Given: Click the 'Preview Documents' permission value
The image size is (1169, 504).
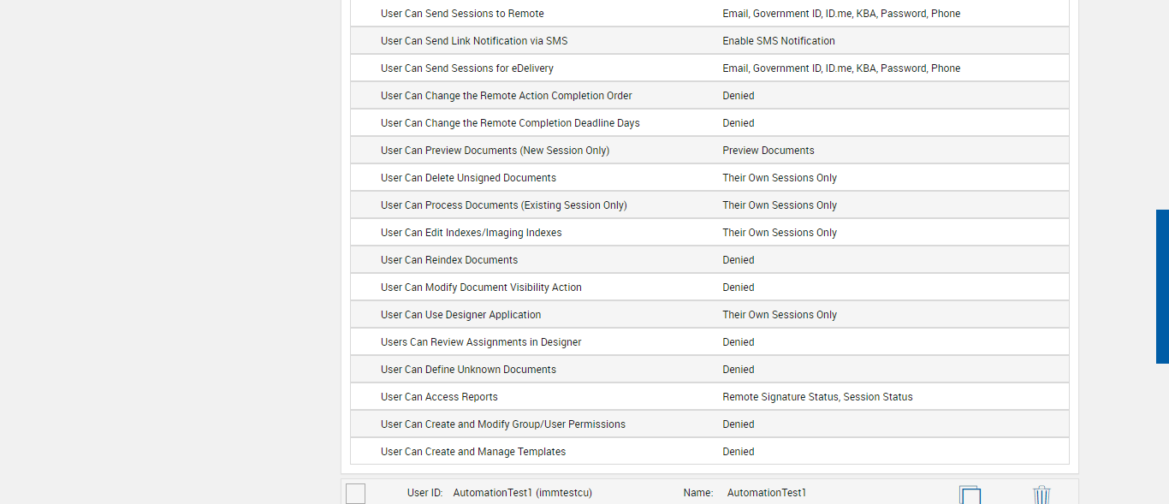Looking at the screenshot, I should point(768,151).
